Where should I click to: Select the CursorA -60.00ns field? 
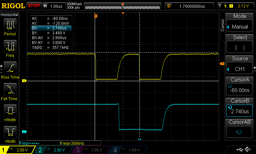point(239,90)
